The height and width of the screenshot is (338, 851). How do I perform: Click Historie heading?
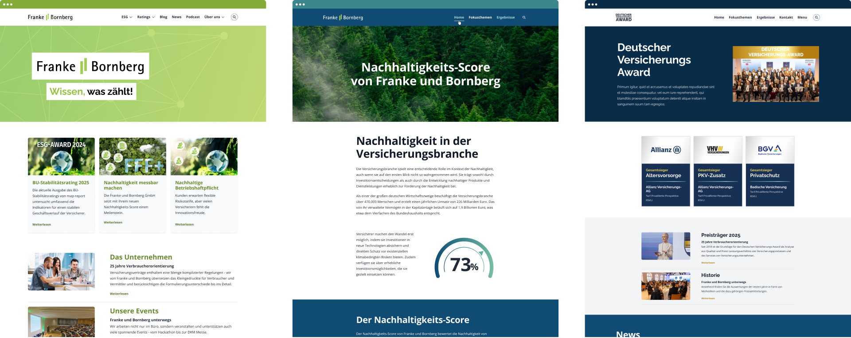(x=710, y=275)
